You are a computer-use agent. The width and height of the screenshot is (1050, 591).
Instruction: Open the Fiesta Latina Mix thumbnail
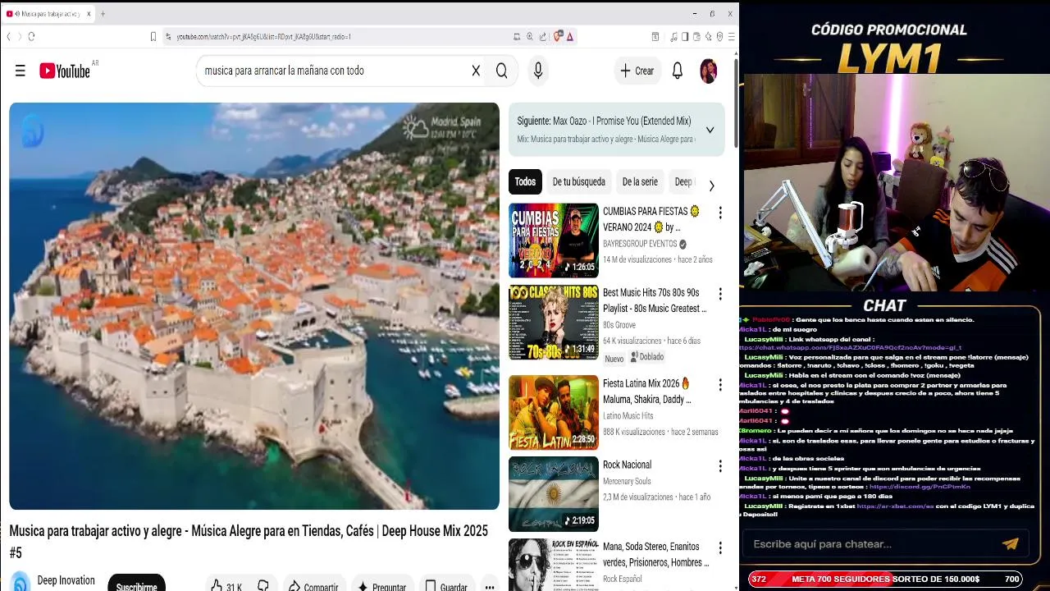point(554,412)
